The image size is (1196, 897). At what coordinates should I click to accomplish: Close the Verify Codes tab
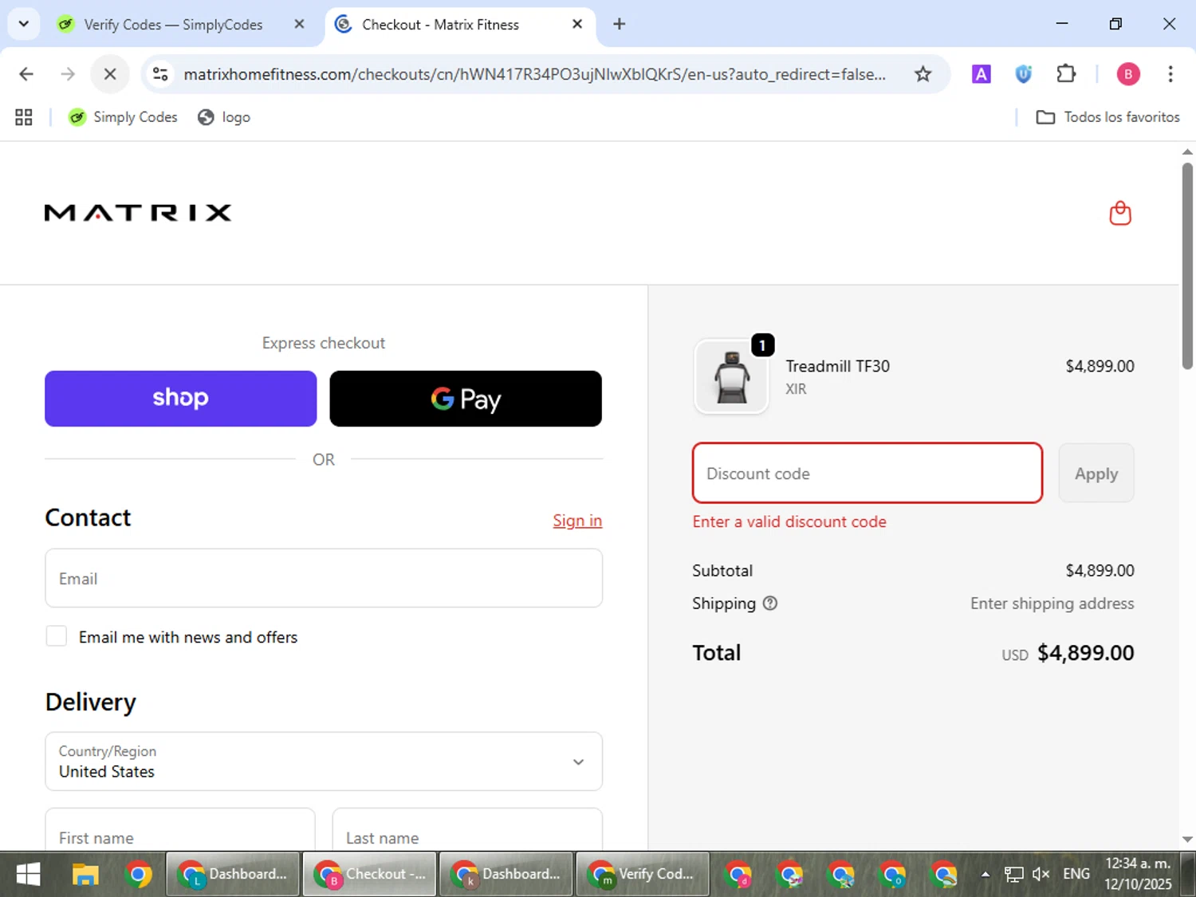[x=299, y=24]
